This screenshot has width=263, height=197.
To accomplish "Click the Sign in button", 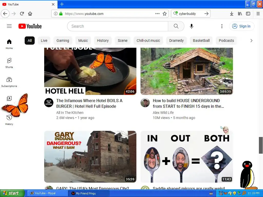I will (x=241, y=26).
